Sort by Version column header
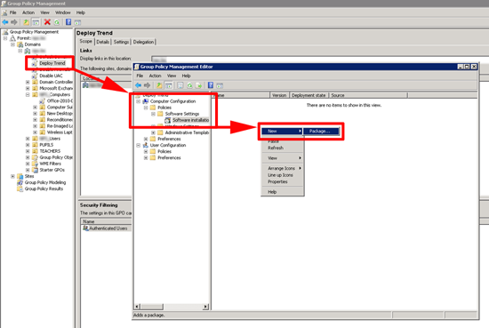489x328 pixels. pos(279,95)
